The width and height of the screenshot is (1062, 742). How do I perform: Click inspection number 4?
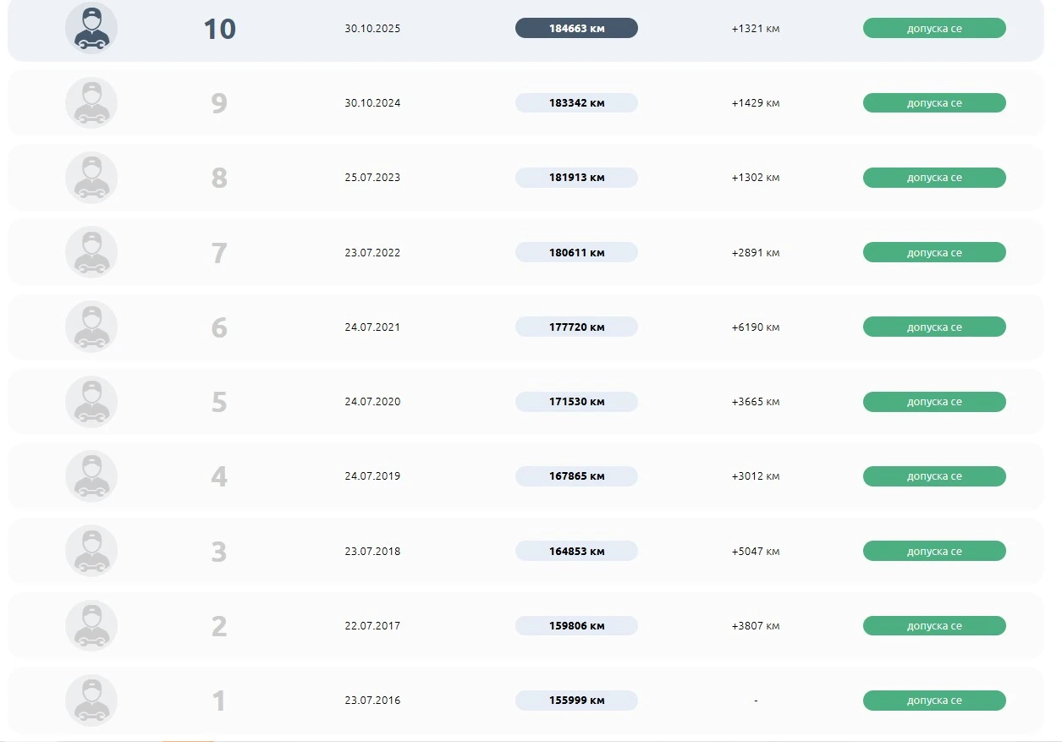[219, 477]
